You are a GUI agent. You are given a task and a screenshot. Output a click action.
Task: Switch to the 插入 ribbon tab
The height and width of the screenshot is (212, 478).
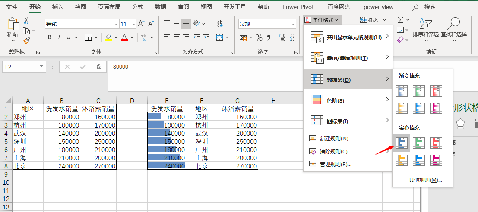tap(58, 7)
